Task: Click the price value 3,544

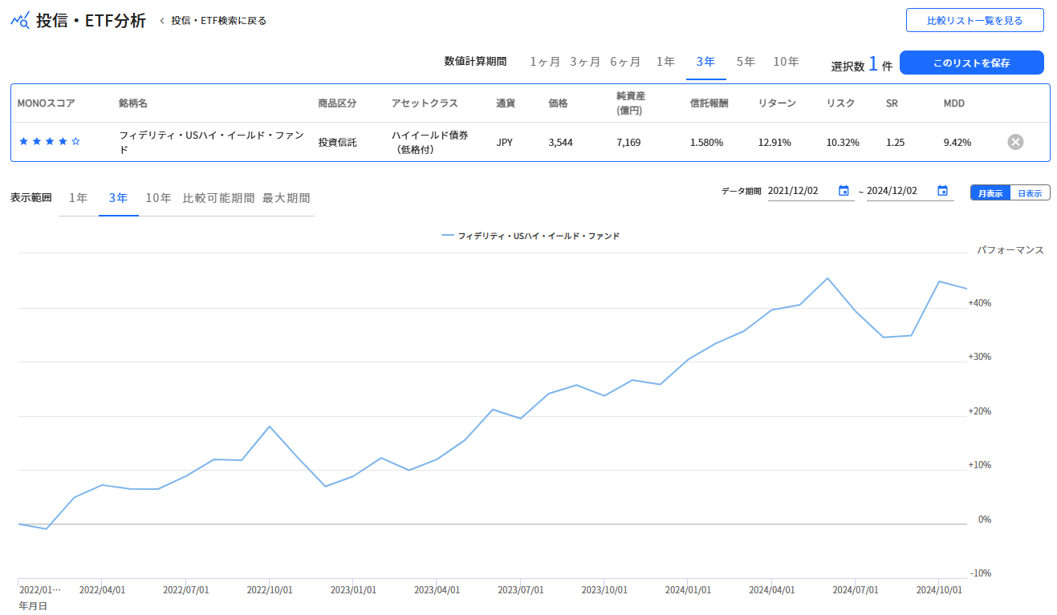Action: [x=560, y=143]
